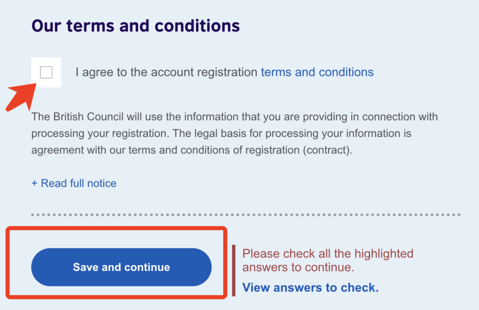Click the words Read full notice

pos(79,183)
